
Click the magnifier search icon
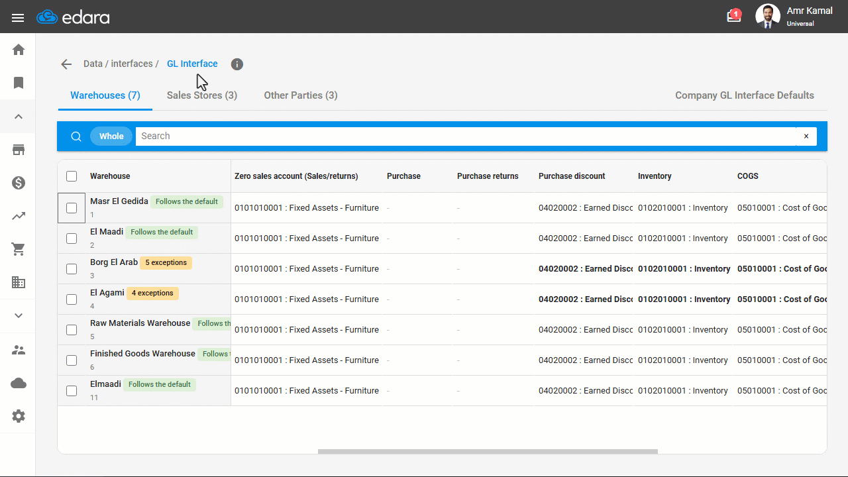pos(76,136)
